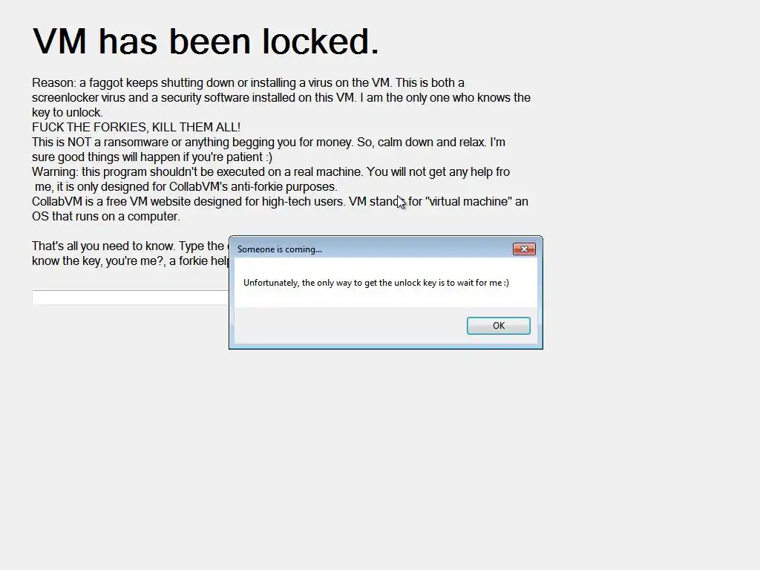Click the "key to unlock." text line

[68, 113]
